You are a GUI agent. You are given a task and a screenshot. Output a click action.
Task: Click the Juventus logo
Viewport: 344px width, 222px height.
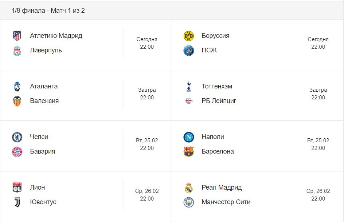[17, 202]
